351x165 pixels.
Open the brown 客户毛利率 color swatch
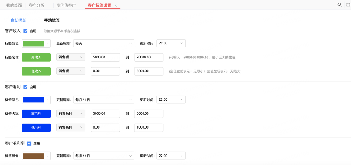pyautogui.click(x=36, y=156)
